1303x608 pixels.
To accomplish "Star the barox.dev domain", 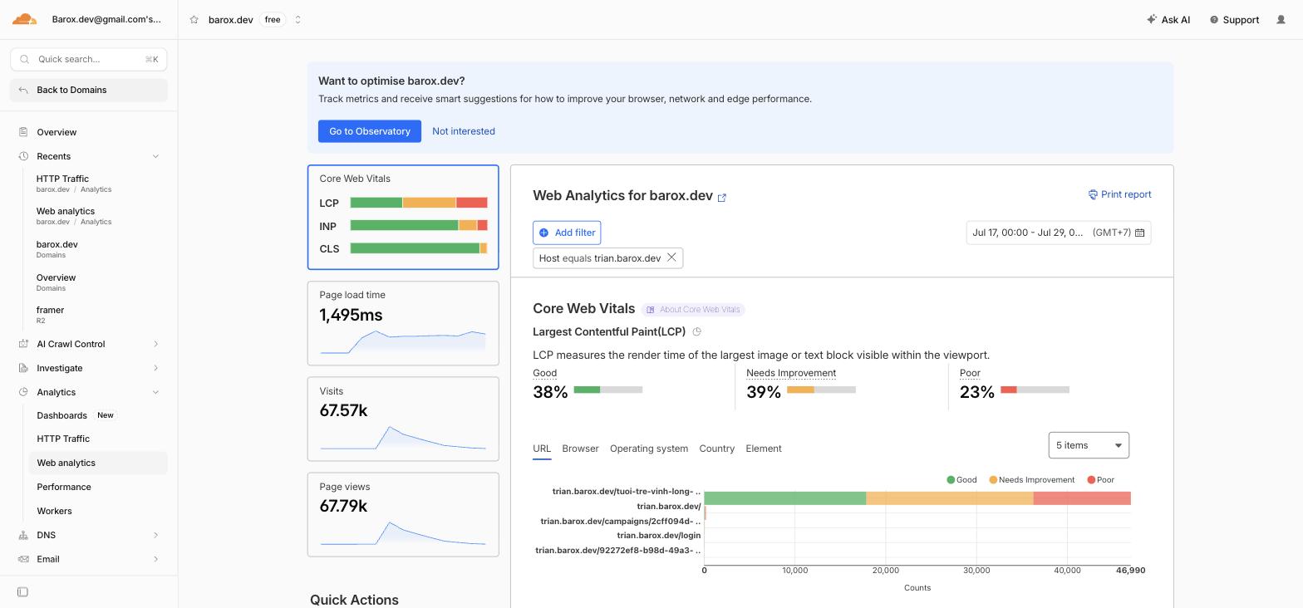I will [194, 20].
